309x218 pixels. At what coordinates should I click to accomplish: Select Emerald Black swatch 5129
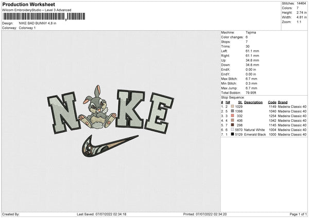click(x=232, y=134)
